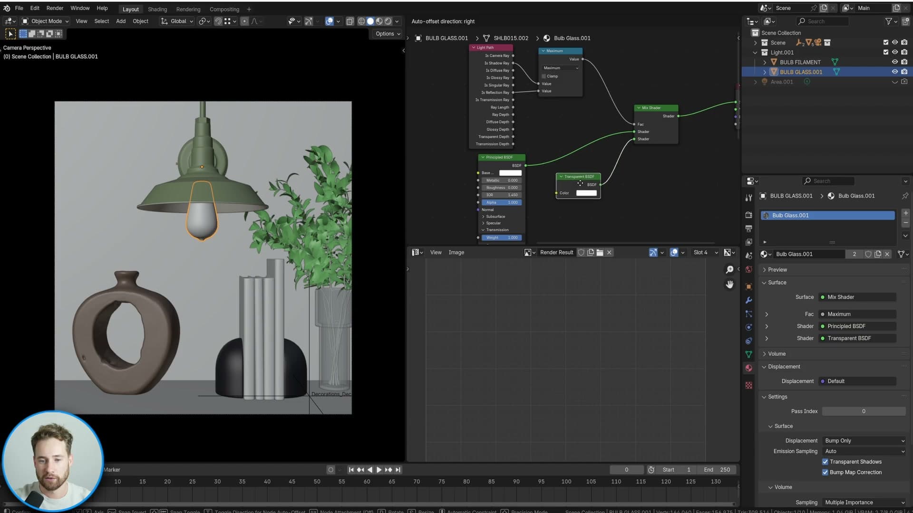Switch viewport to wireframe shading

(361, 21)
